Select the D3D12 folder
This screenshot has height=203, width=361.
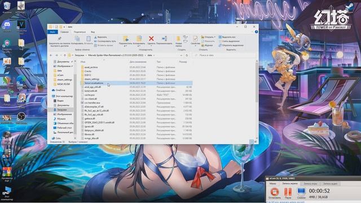(x=88, y=75)
